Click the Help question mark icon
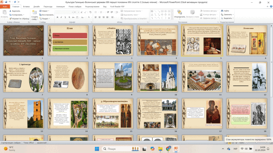Screen dimensions: 273x153 coord(271,6)
